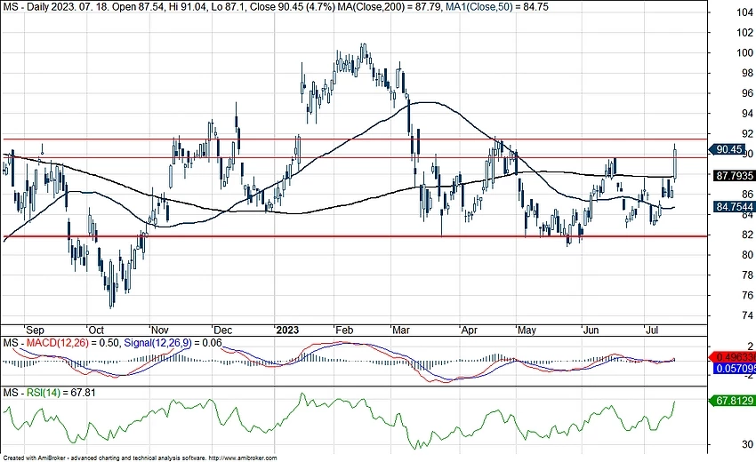
Task: Select the Jun marker on the time axis
Action: tap(591, 330)
